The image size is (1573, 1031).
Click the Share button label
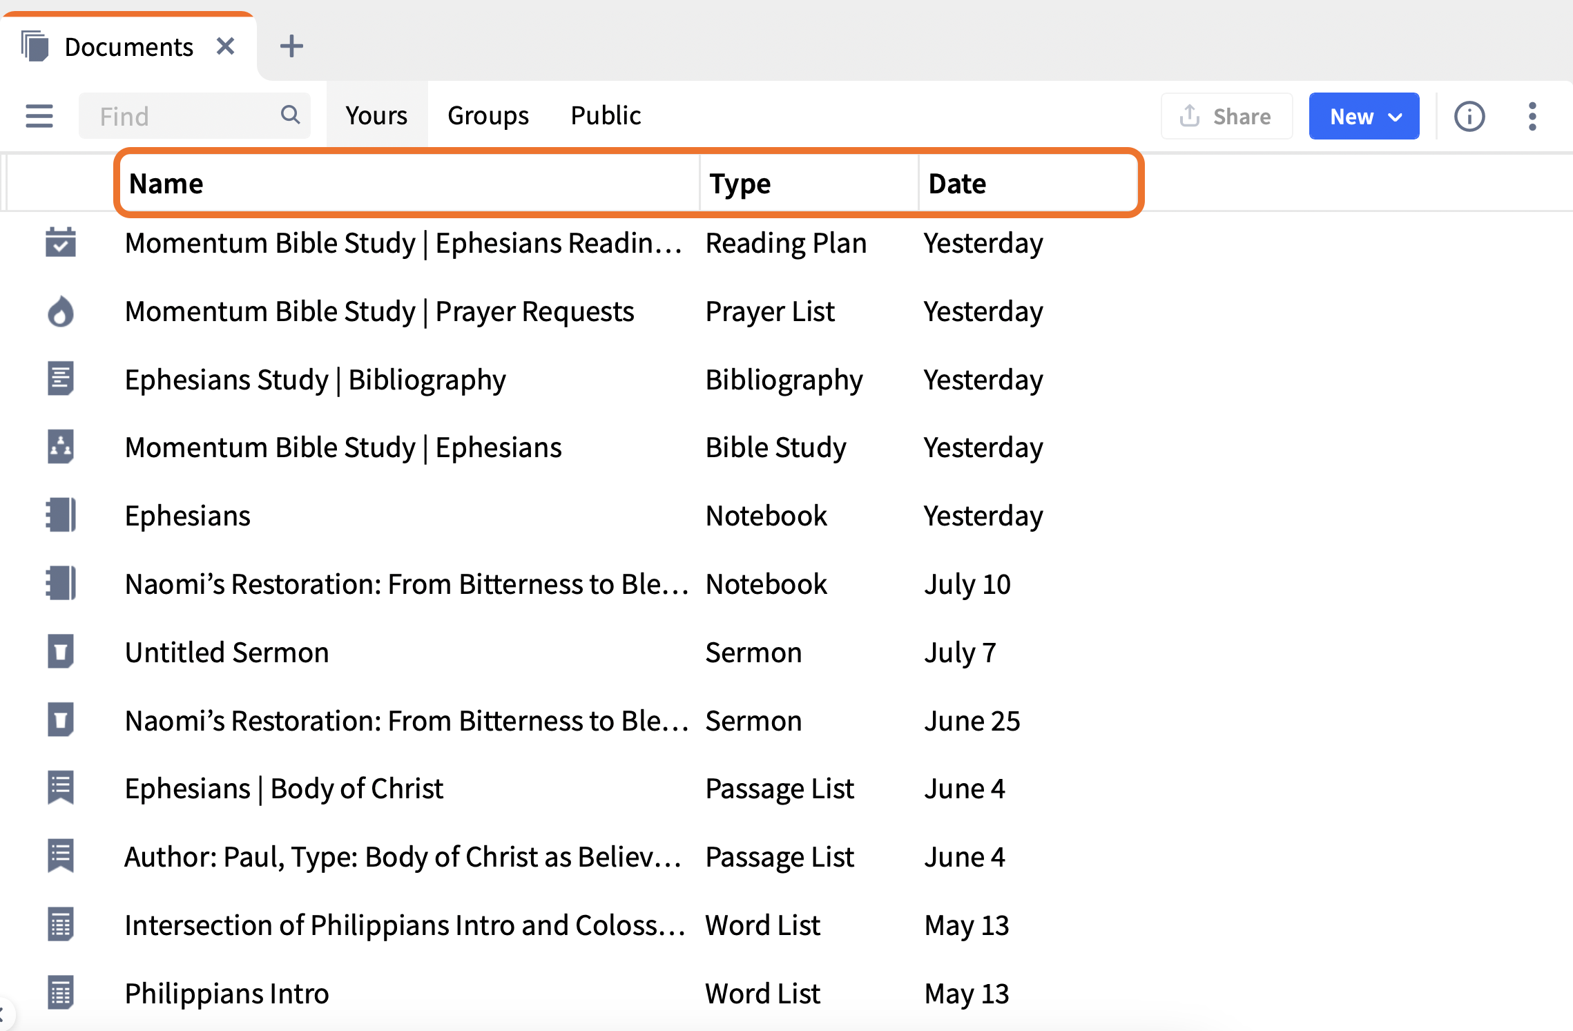point(1242,116)
